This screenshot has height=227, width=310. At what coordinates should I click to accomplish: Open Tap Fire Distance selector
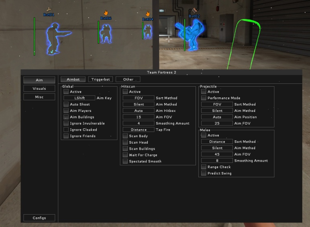[x=139, y=130]
